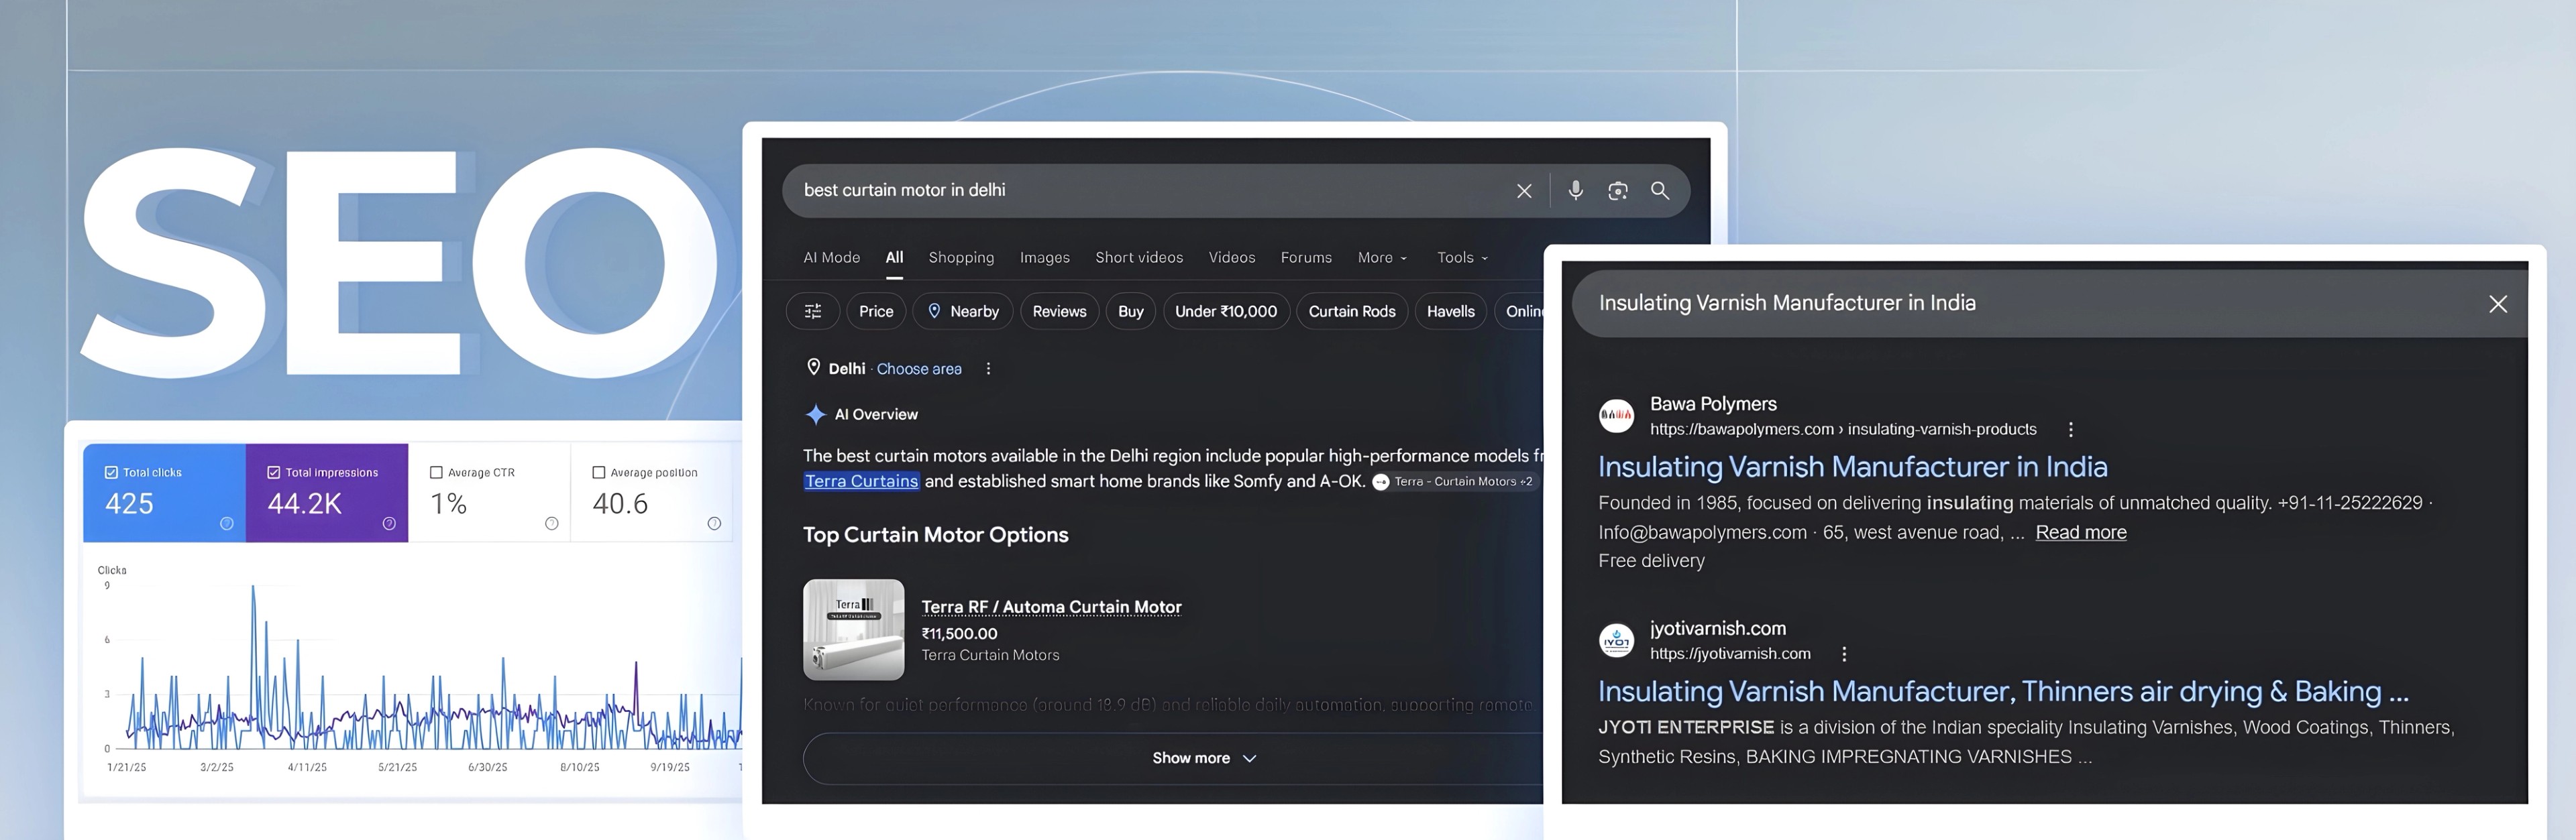The height and width of the screenshot is (840, 2576).
Task: Open the Terra Curtains link
Action: pos(861,481)
